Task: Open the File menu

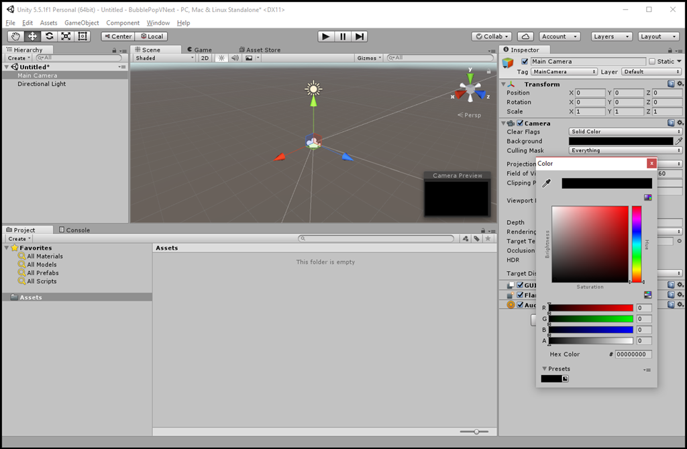Action: 11,23
